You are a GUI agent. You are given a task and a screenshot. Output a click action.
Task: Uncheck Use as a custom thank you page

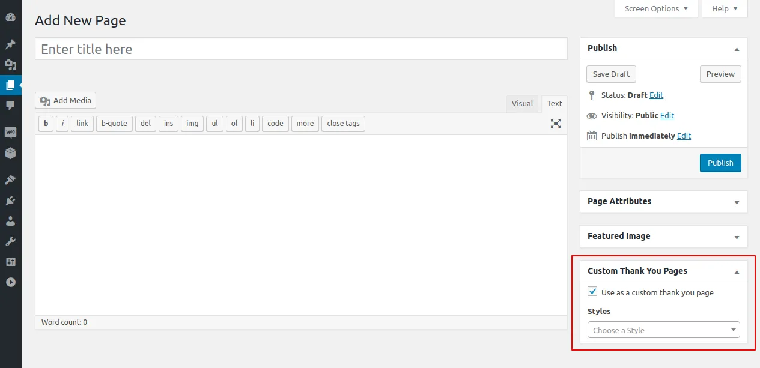coord(592,292)
